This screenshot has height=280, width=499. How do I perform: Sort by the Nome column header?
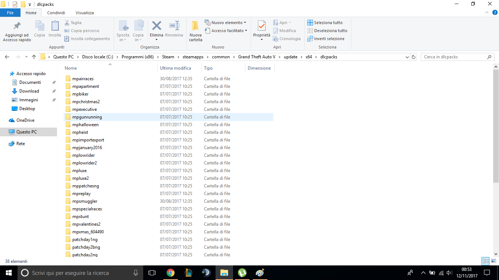coord(110,68)
